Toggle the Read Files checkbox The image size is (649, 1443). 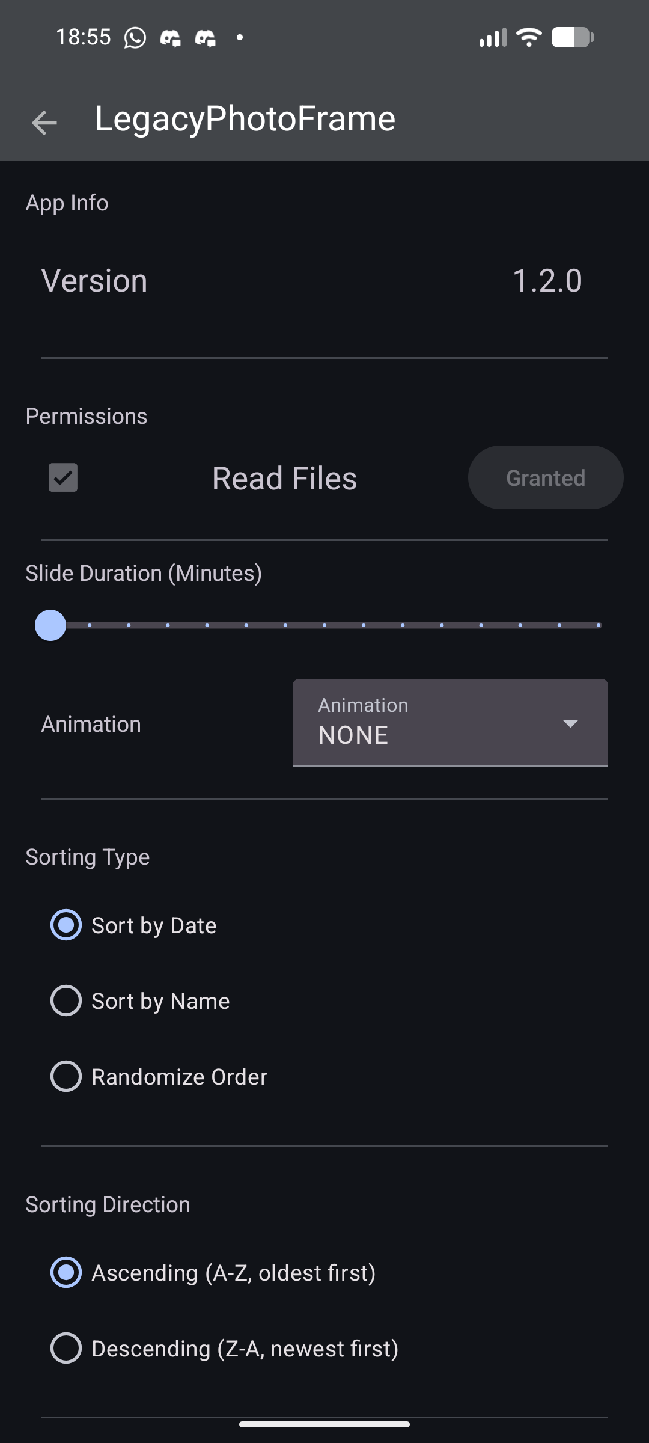pos(63,477)
